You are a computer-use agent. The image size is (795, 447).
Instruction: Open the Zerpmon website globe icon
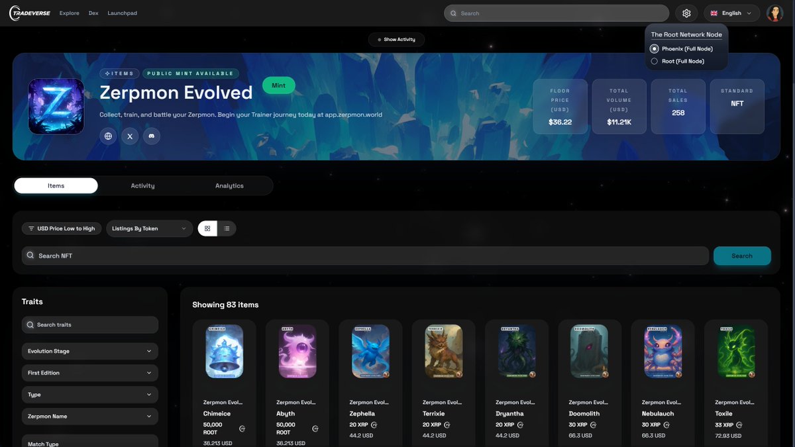[108, 136]
